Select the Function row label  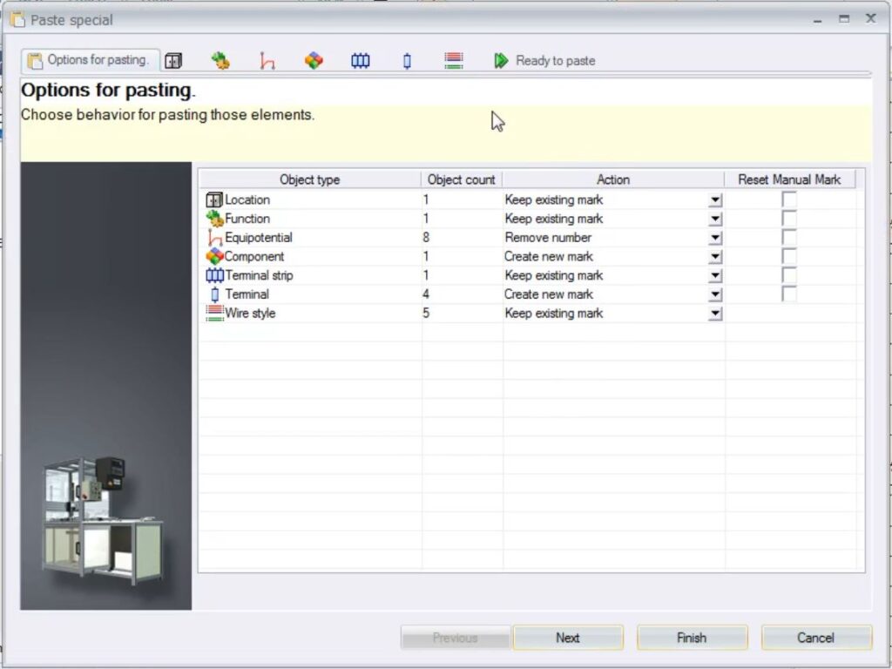(x=247, y=219)
